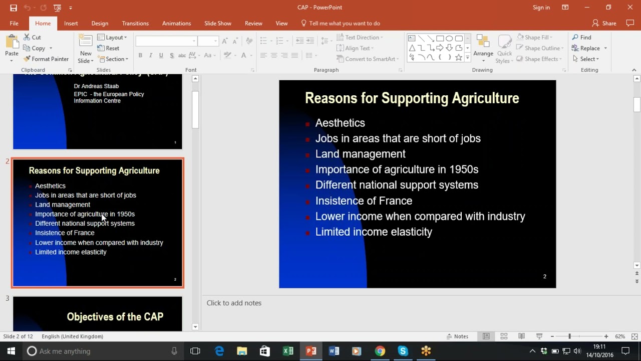This screenshot has height=361, width=641.
Task: Click Convert to SmartArt button
Action: (x=368, y=59)
